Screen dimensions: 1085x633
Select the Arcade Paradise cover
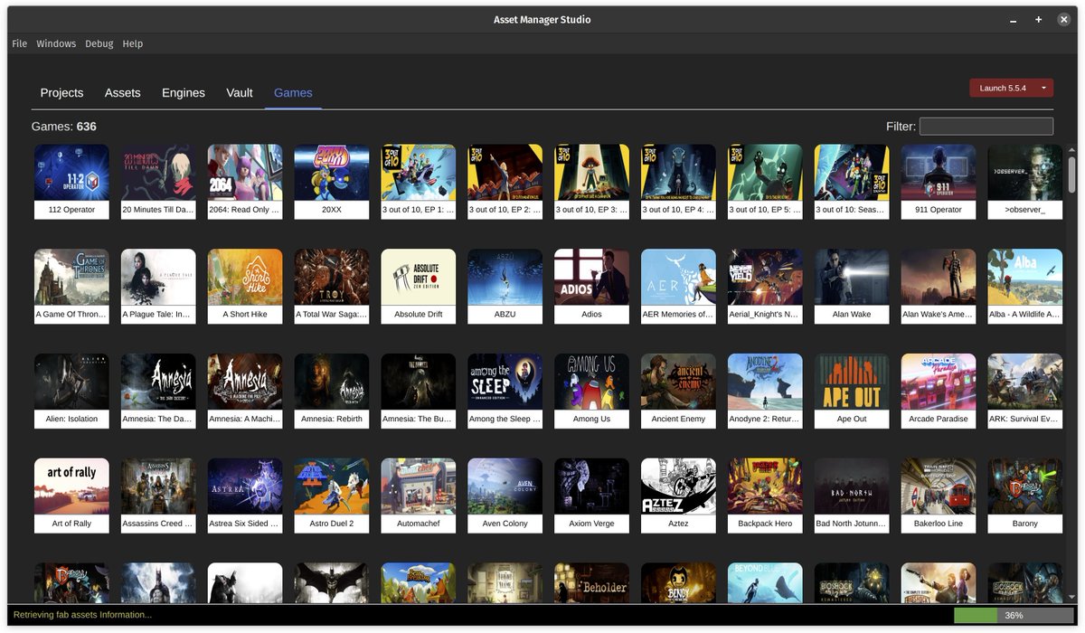point(939,382)
